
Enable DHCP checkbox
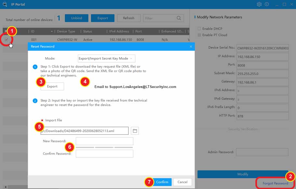199,29
